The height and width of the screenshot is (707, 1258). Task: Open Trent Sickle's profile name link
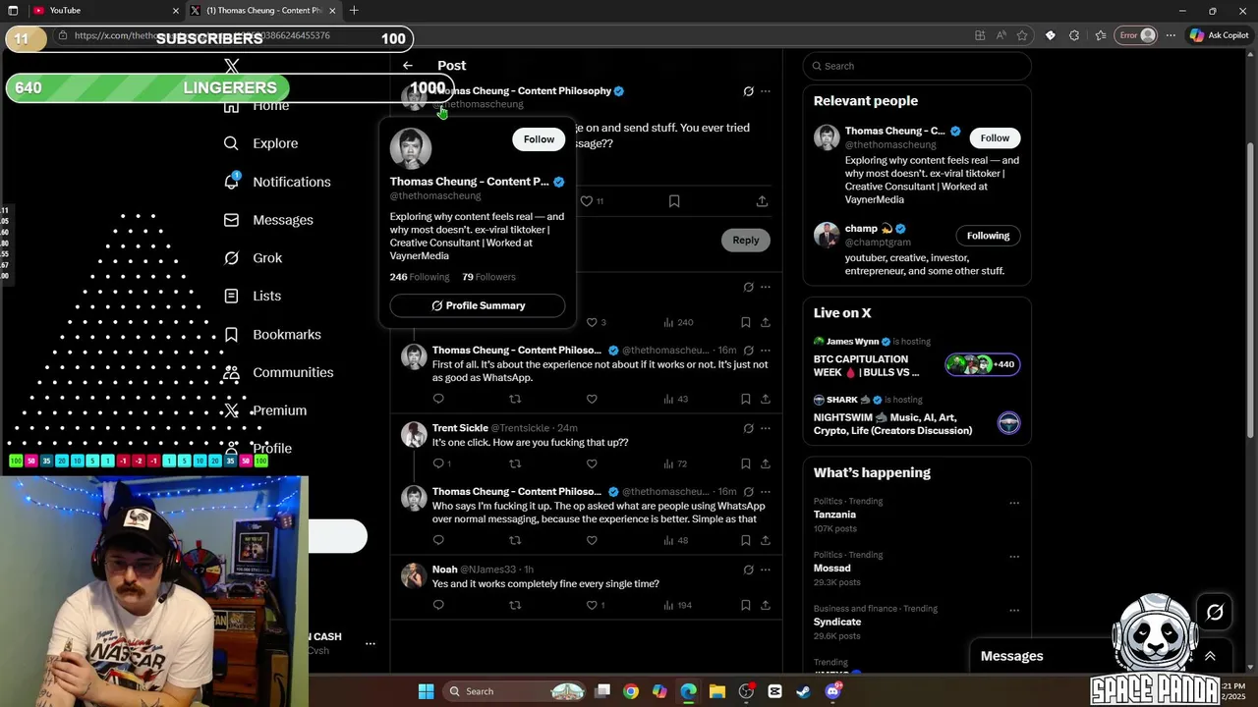(x=460, y=428)
